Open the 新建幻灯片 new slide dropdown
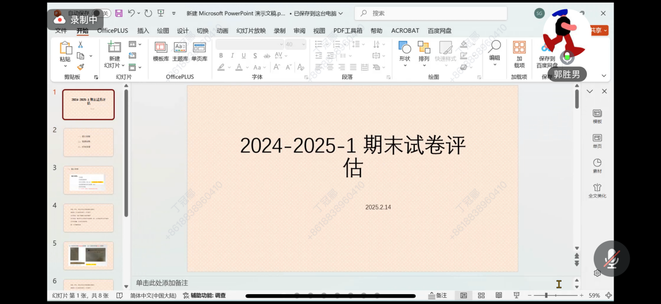 point(114,66)
